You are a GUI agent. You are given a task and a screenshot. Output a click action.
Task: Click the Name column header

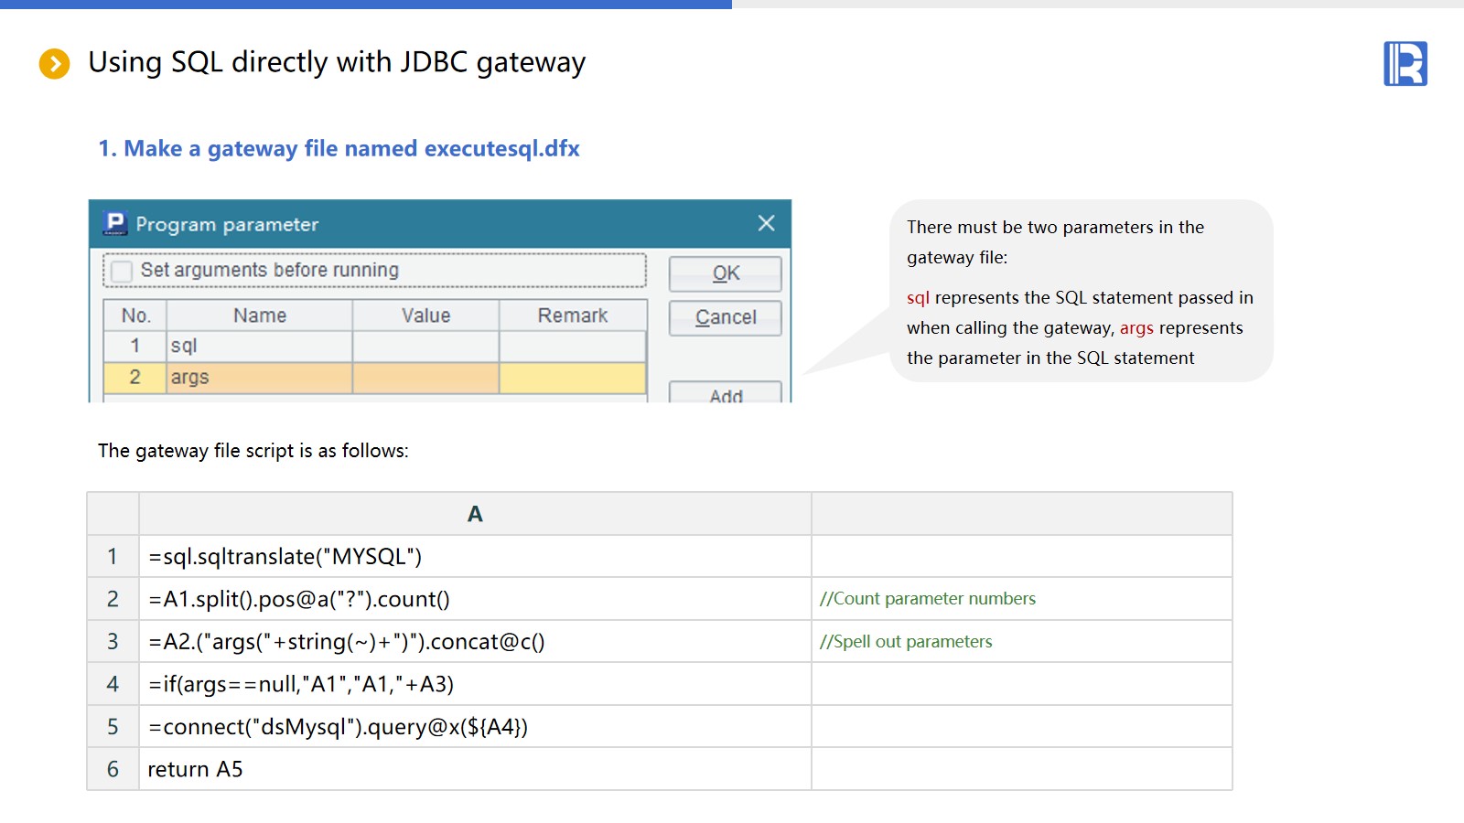click(259, 315)
